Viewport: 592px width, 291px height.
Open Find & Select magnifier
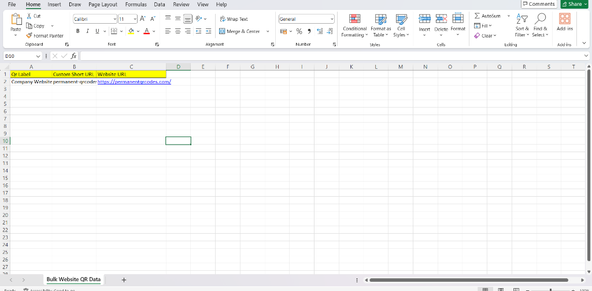[x=541, y=25]
